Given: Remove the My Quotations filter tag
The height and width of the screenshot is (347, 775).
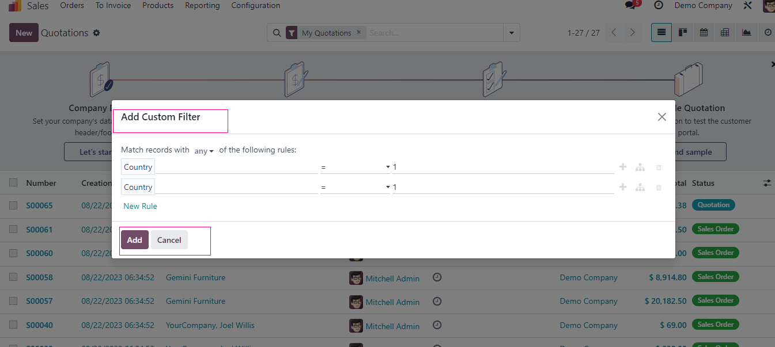Looking at the screenshot, I should [x=359, y=32].
